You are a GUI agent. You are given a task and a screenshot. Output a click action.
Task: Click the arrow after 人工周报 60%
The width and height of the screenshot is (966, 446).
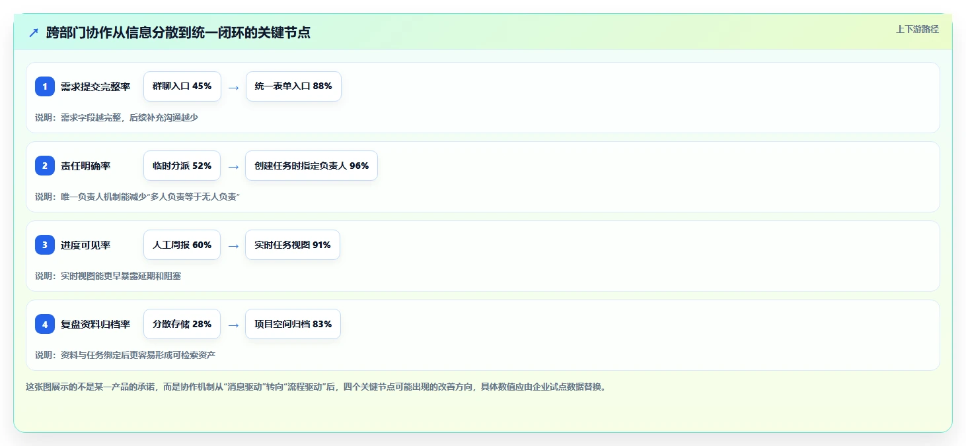[233, 245]
